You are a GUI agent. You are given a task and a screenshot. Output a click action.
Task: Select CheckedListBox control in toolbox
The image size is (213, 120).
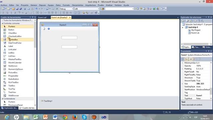(x=15, y=36)
